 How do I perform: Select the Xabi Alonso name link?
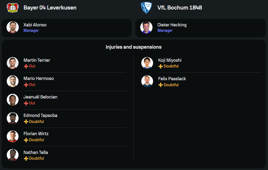click(x=35, y=25)
